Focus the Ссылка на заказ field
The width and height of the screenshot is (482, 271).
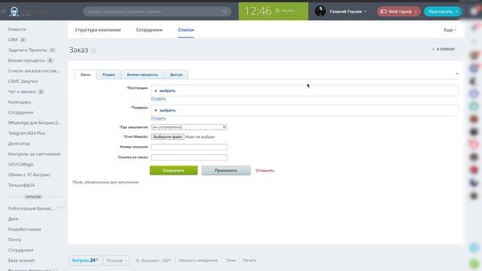(189, 157)
